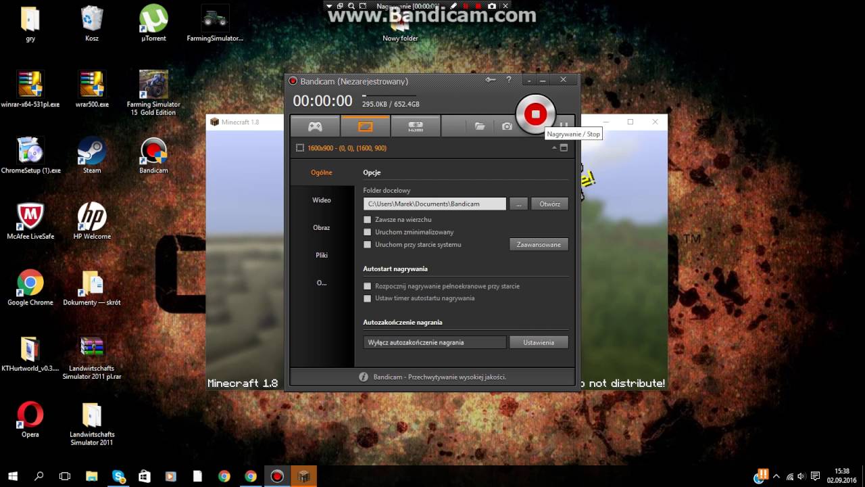Show hidden system tray icons chevron
865x487 pixels.
776,476
